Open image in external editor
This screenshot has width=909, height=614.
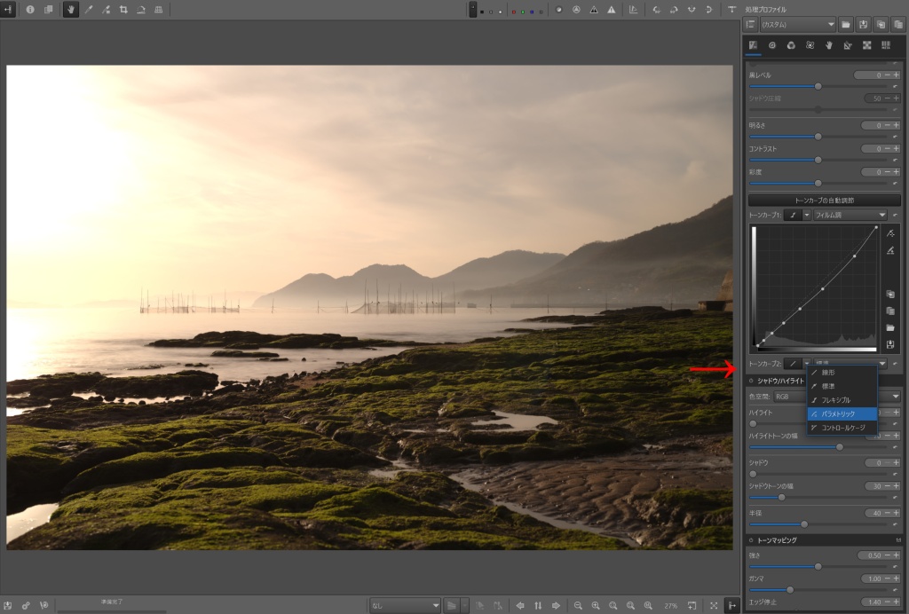point(44,605)
